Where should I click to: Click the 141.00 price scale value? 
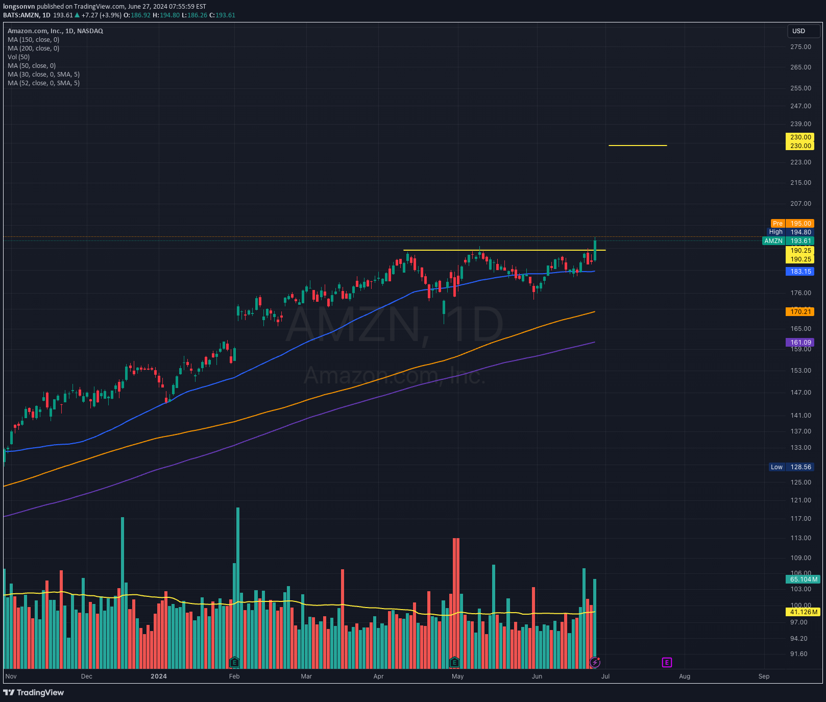pyautogui.click(x=800, y=416)
